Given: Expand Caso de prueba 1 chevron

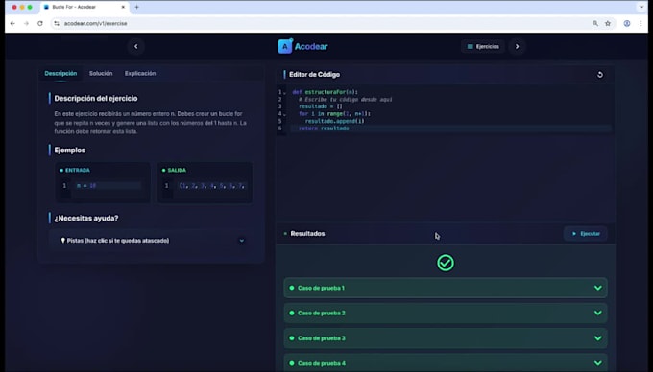Looking at the screenshot, I should (598, 288).
